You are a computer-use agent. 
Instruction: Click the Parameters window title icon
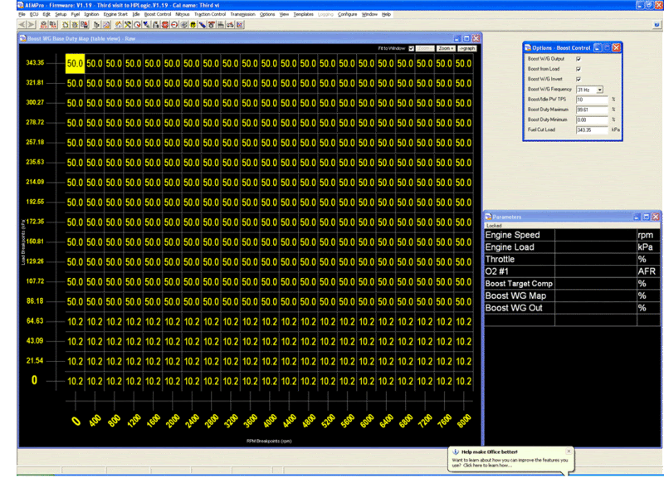(488, 217)
